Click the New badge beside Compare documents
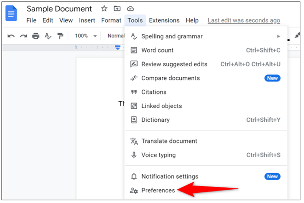This screenshot has width=304, height=203. (272, 78)
